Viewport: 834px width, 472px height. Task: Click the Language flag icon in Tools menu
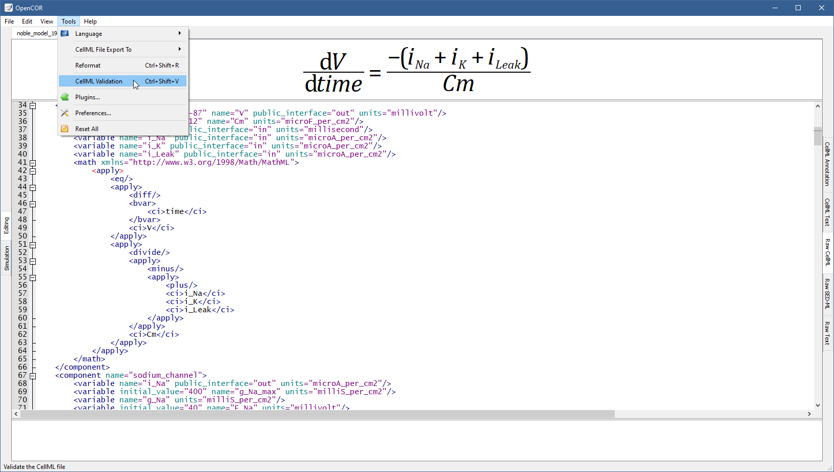[65, 34]
